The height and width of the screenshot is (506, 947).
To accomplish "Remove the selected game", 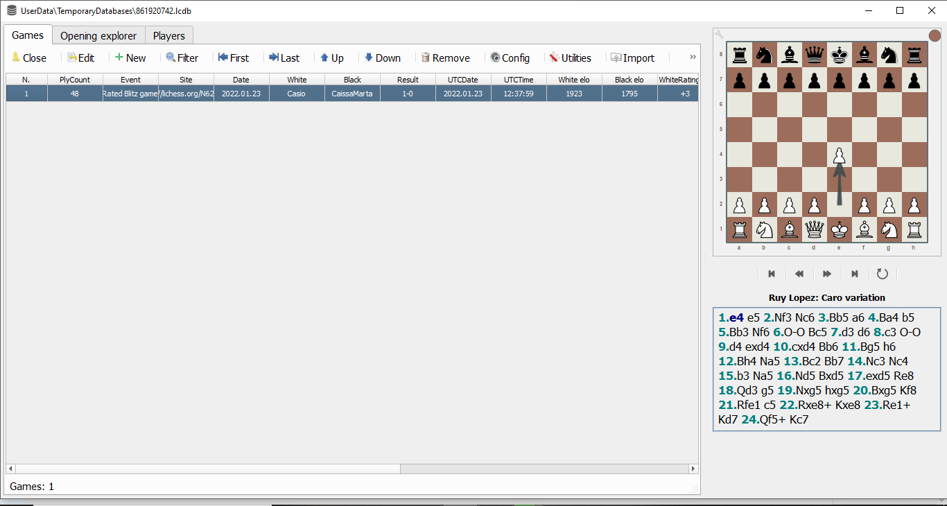I will click(x=446, y=58).
